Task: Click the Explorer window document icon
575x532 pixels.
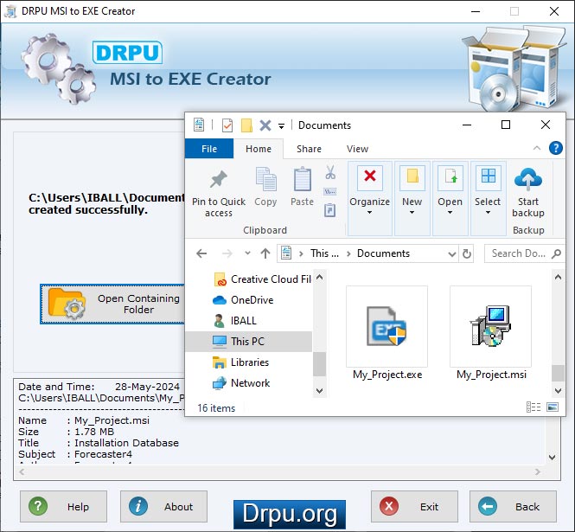Action: (x=199, y=125)
